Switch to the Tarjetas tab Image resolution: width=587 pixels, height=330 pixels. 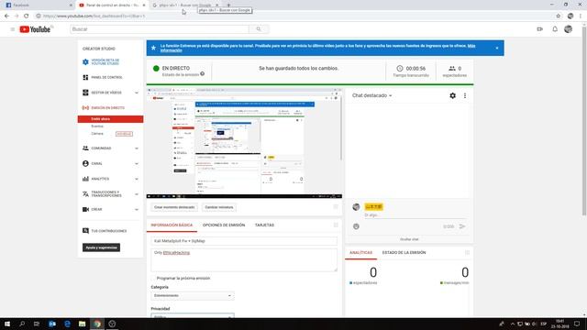click(x=264, y=225)
